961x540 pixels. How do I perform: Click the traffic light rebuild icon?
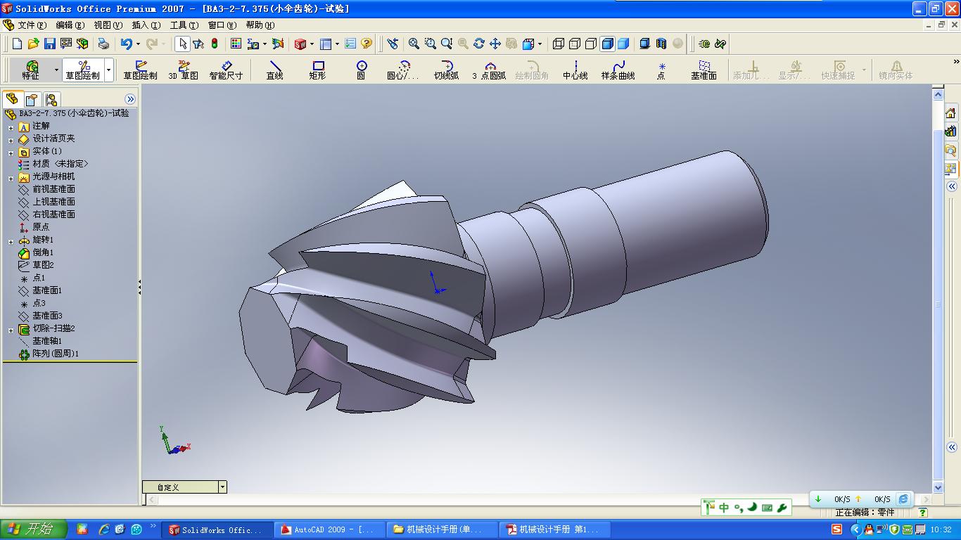[215, 44]
